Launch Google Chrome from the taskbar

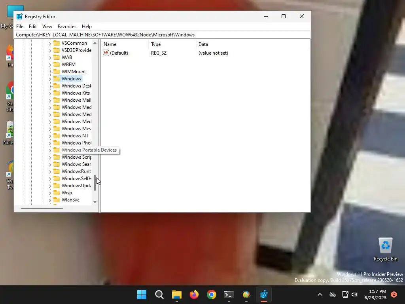point(212,294)
